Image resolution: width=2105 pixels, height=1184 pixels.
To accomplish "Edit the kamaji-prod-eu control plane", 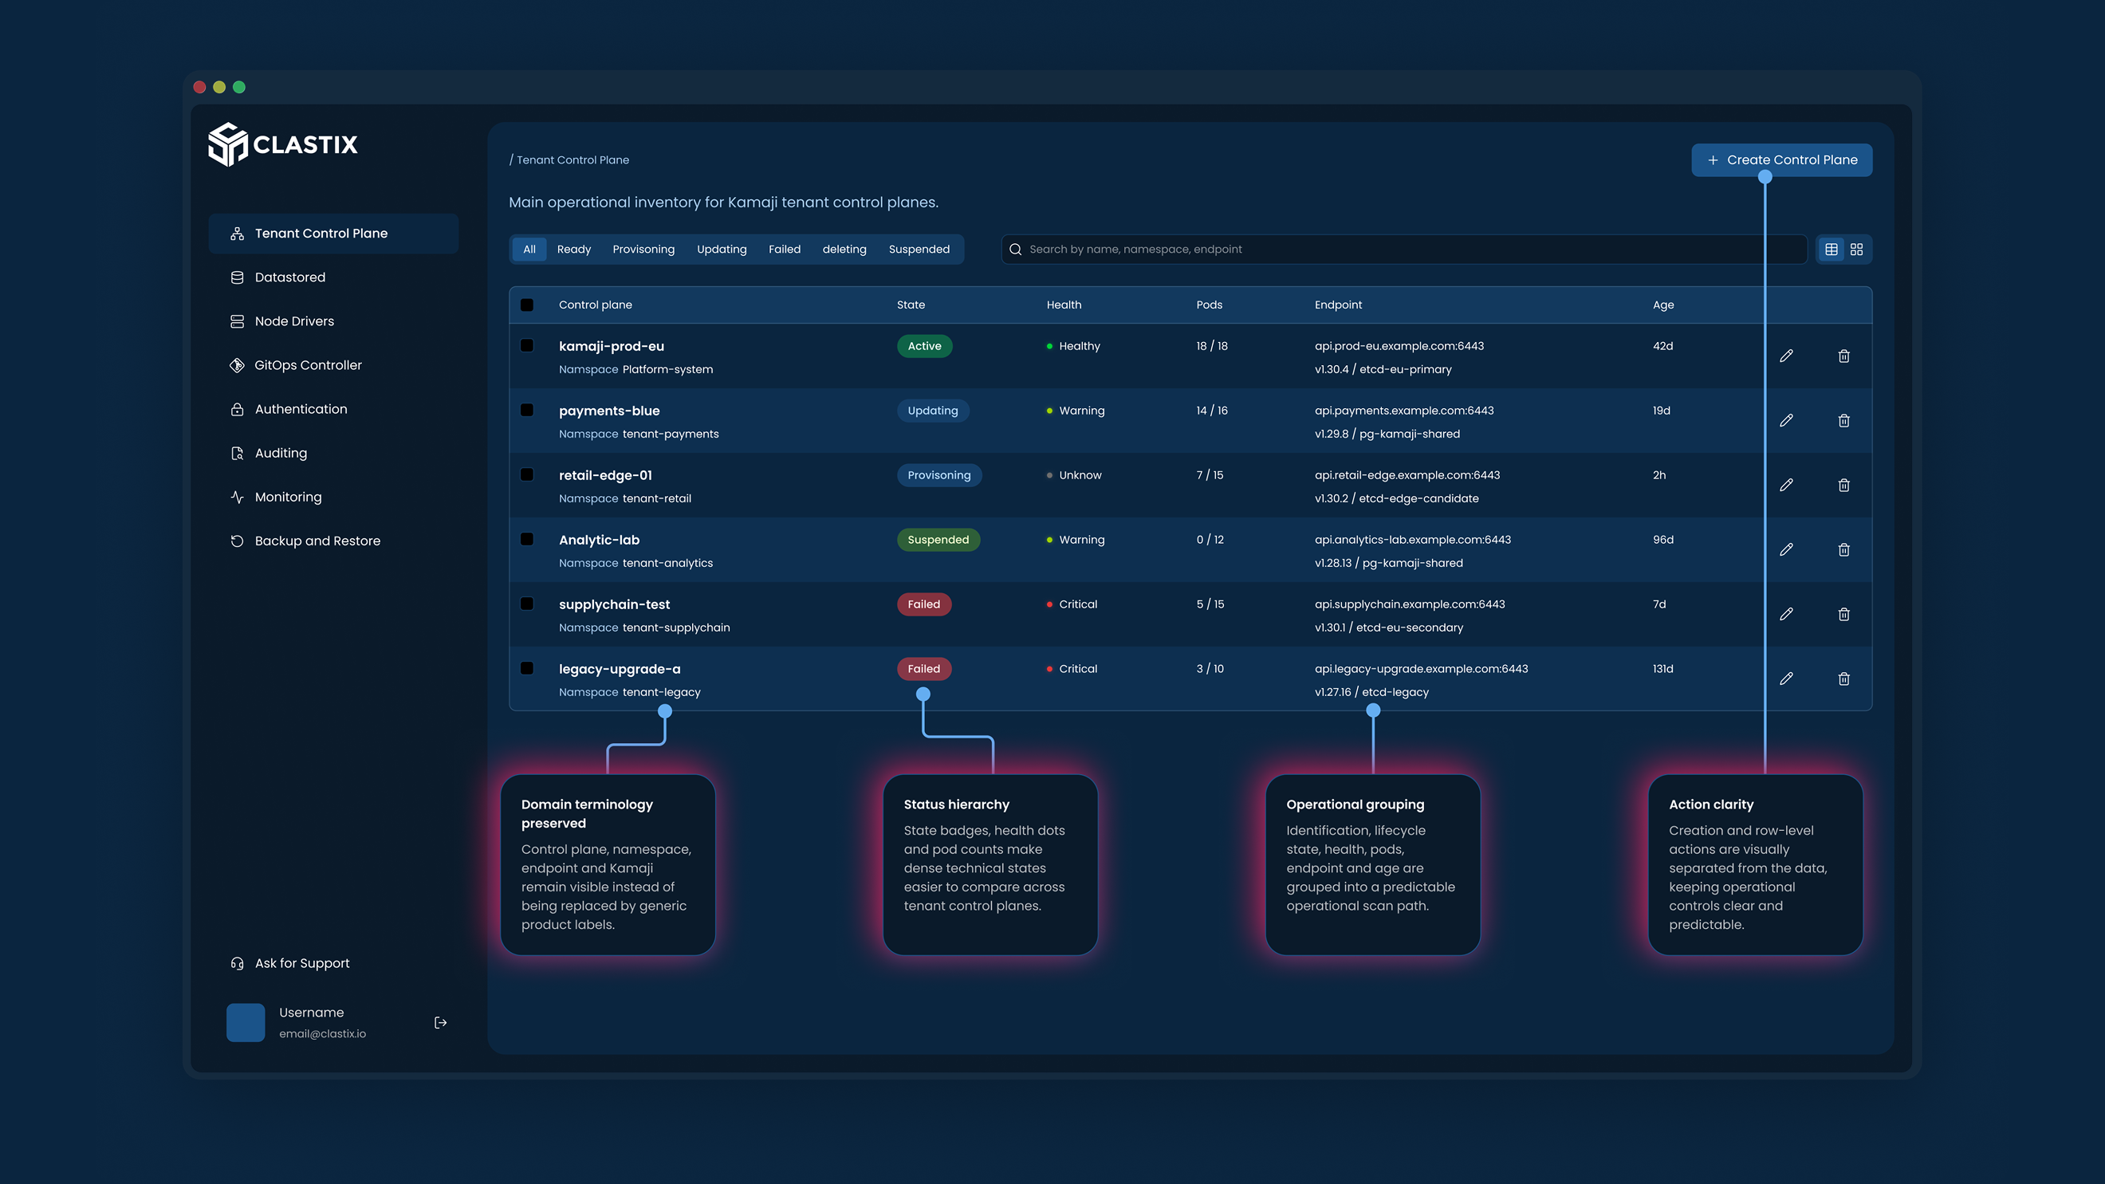I will [1786, 356].
